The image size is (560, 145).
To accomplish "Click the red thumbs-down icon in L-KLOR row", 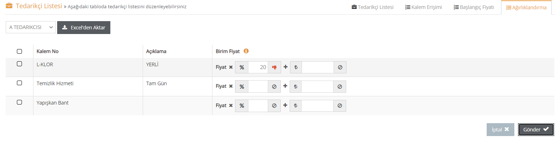I will click(x=274, y=67).
